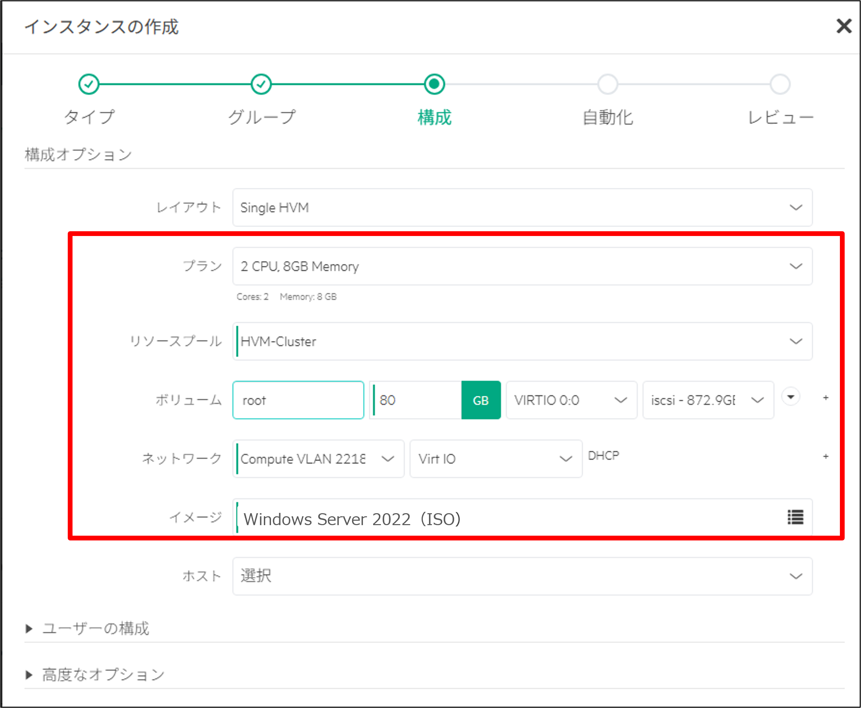Click the GB unit button on volume size
This screenshot has height=708, width=861.
481,400
